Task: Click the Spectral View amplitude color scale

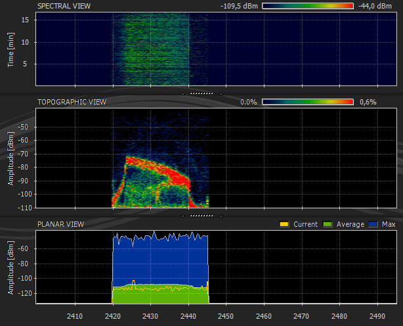Action: [x=308, y=6]
